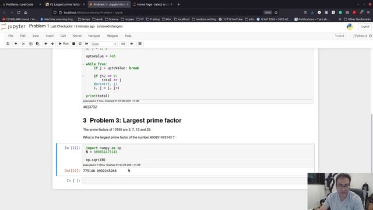Click the Jupyter logo

coord(13,26)
